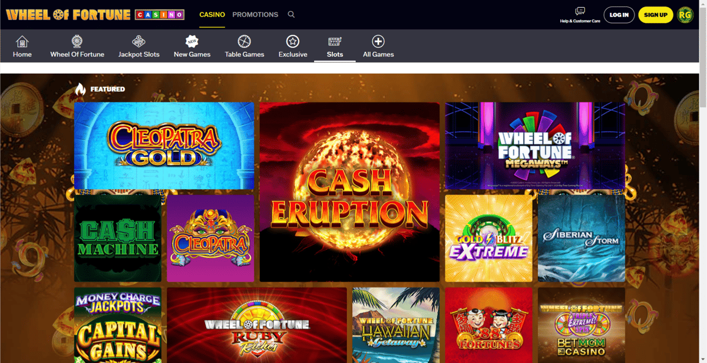Screen dimensions: 707x363
Task: Select the Casino menu item
Action: point(212,15)
